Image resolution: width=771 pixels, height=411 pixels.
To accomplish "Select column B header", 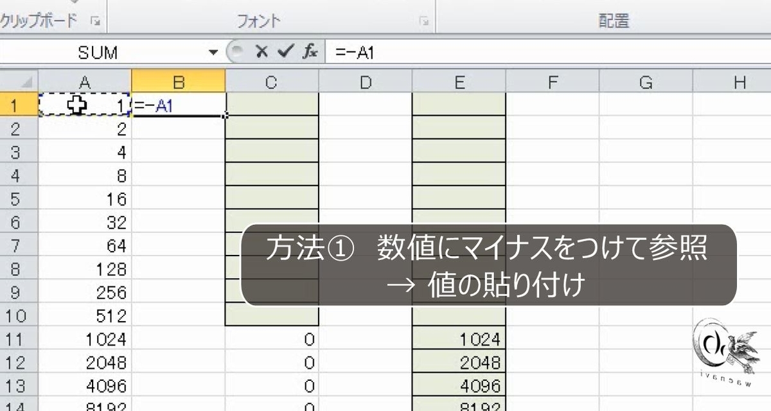I will pyautogui.click(x=179, y=82).
